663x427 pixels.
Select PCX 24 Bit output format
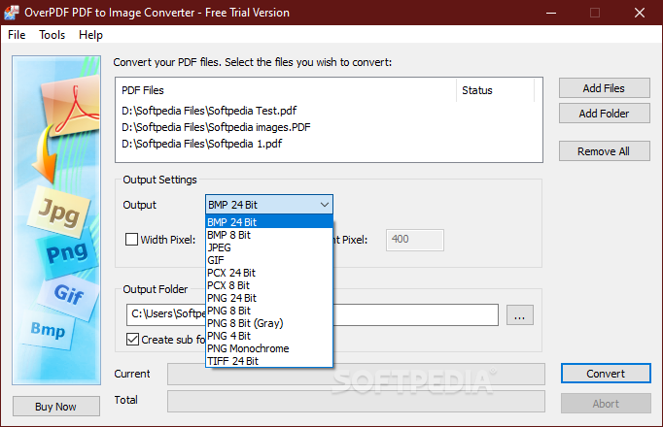pos(269,273)
